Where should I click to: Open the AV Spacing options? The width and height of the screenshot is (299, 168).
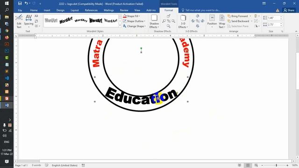coord(28,21)
